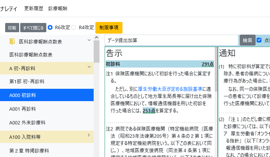This screenshot has height=157, width=270.
Task: Expand the A100 入院料等 section arrow
Action: pos(89,136)
